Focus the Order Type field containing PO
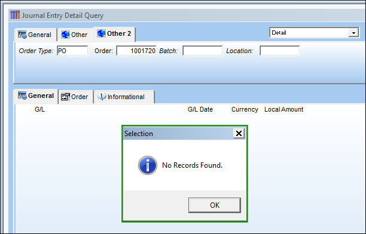The height and width of the screenshot is (234, 366). coord(72,51)
